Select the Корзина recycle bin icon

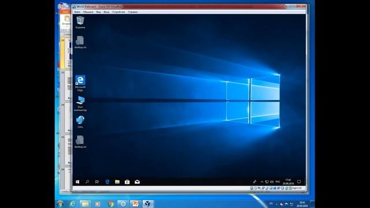coord(80,23)
